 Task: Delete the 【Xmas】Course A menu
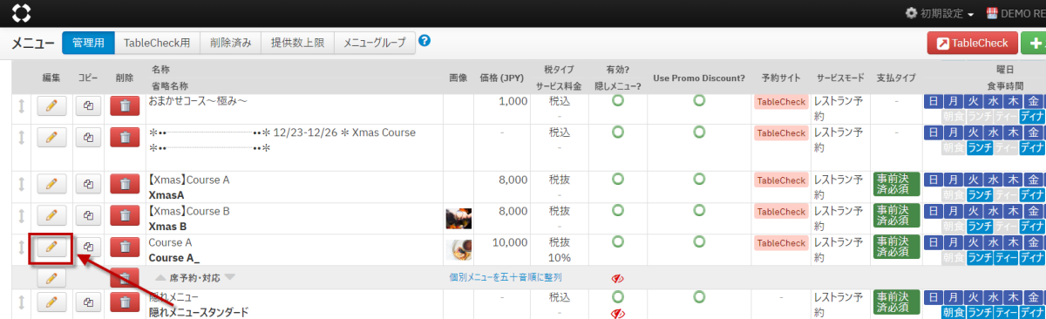click(x=125, y=184)
